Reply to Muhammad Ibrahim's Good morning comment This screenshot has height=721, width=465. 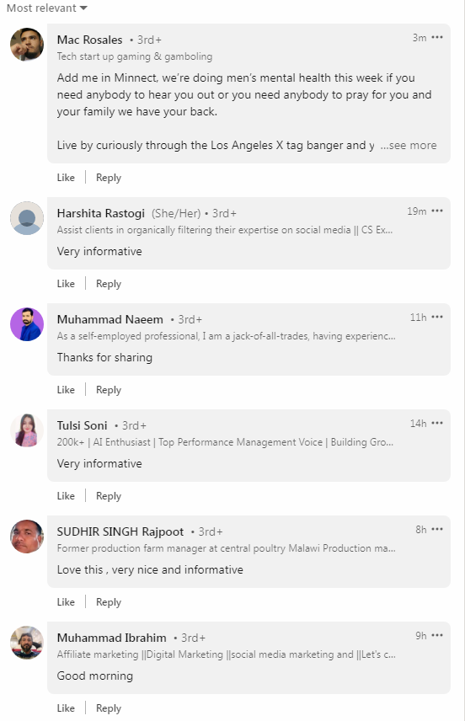pyautogui.click(x=109, y=708)
